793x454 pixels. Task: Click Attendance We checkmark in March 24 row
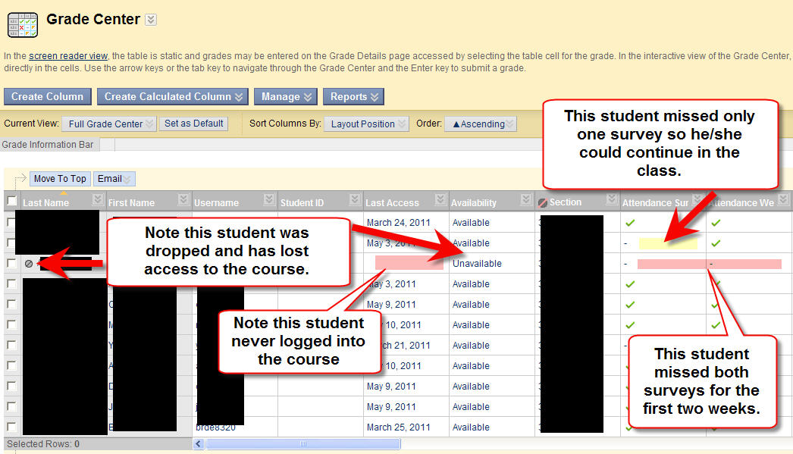716,222
